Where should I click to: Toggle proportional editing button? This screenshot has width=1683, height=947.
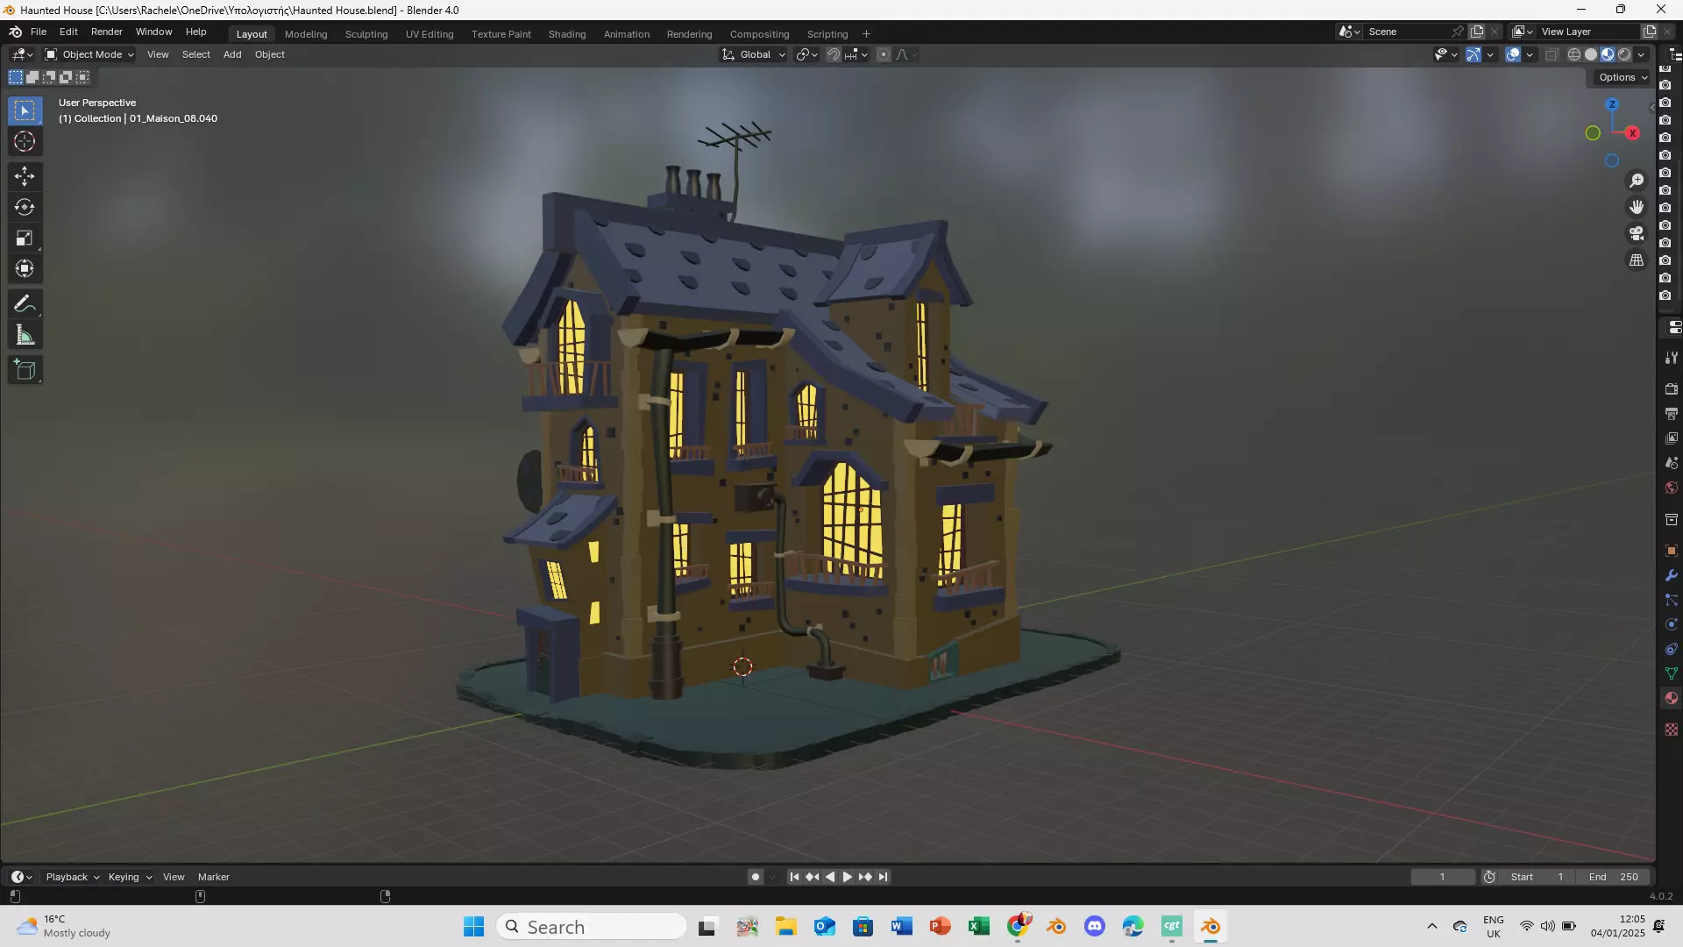pos(884,54)
